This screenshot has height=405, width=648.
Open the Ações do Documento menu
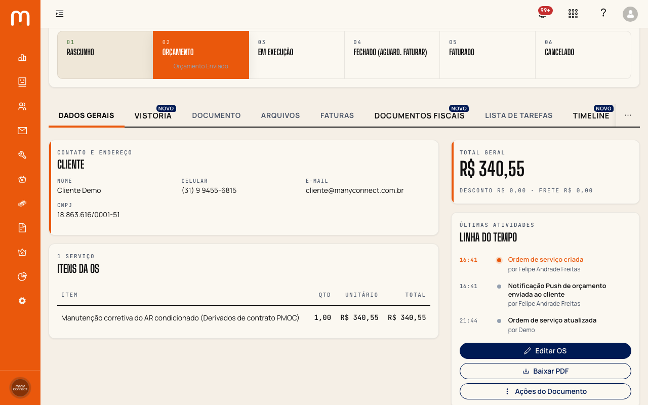click(x=545, y=391)
